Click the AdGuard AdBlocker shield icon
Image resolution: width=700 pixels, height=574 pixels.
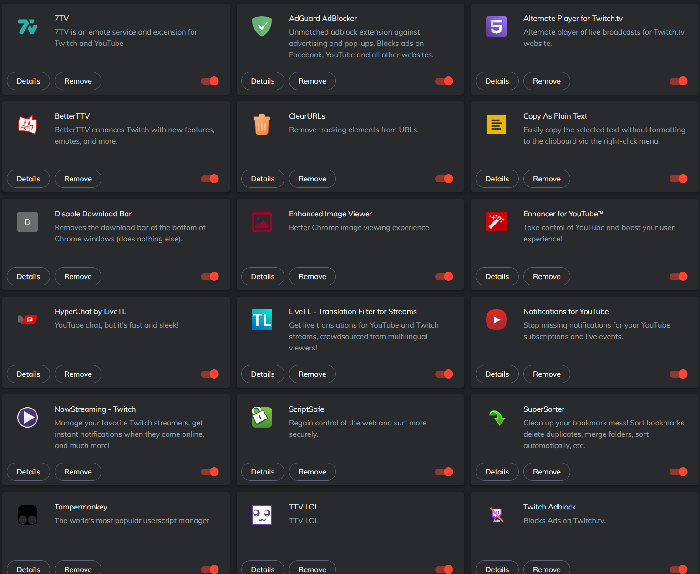262,27
